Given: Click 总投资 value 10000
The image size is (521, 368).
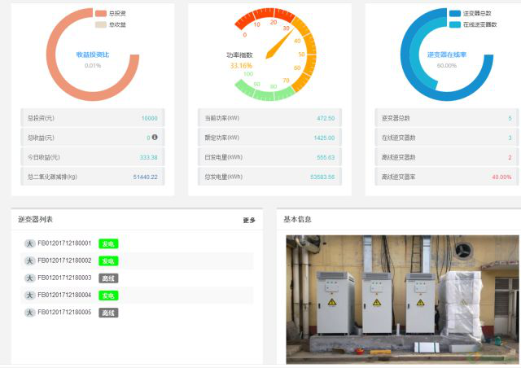Looking at the screenshot, I should tap(150, 118).
